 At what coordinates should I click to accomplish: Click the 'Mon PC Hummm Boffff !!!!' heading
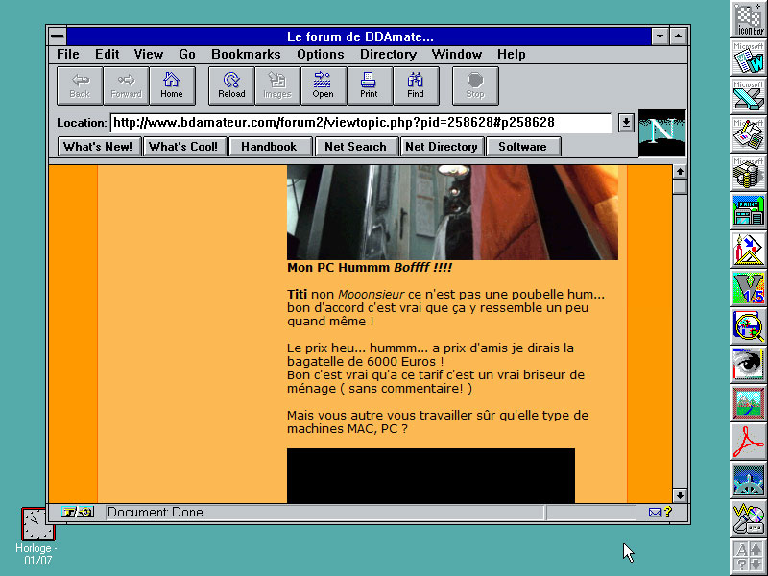(370, 268)
